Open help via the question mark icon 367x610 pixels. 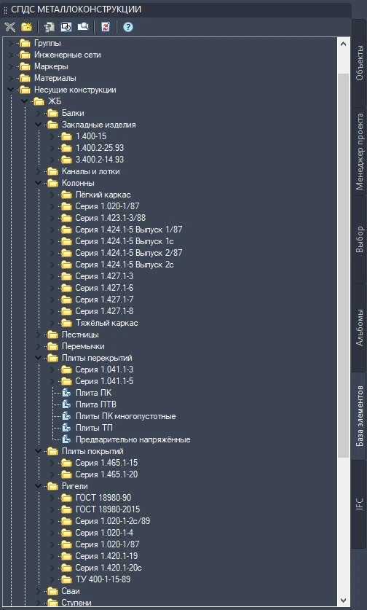coord(128,27)
